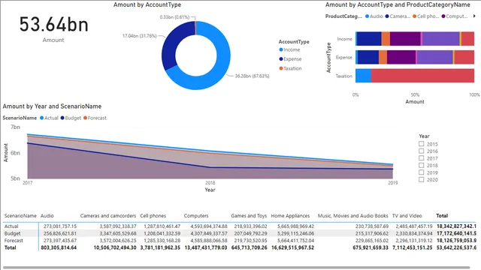481x270 pixels.
Task: Click the 17.04bn (31.76%) donut label
Action: click(x=140, y=36)
